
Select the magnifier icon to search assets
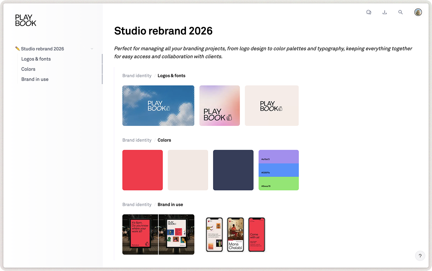point(400,12)
